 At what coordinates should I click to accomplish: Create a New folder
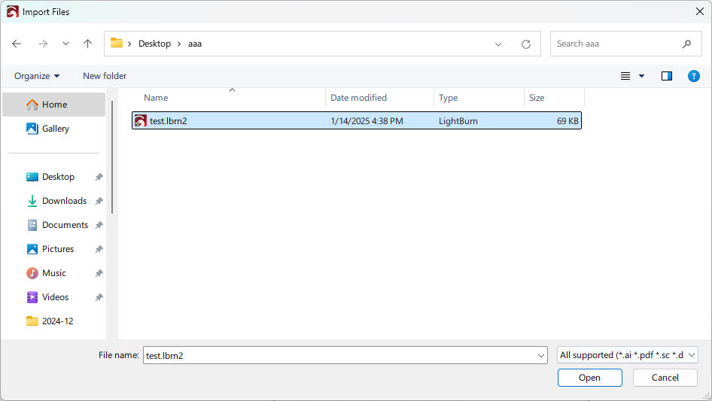[x=105, y=76]
